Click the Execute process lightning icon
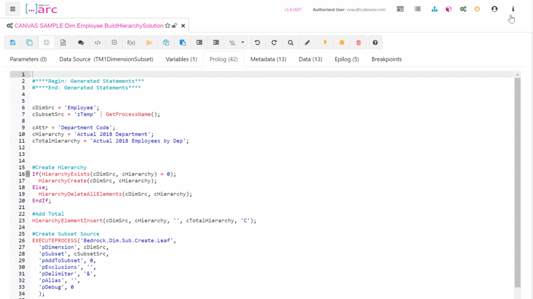This screenshot has height=299, width=533. coord(325,43)
